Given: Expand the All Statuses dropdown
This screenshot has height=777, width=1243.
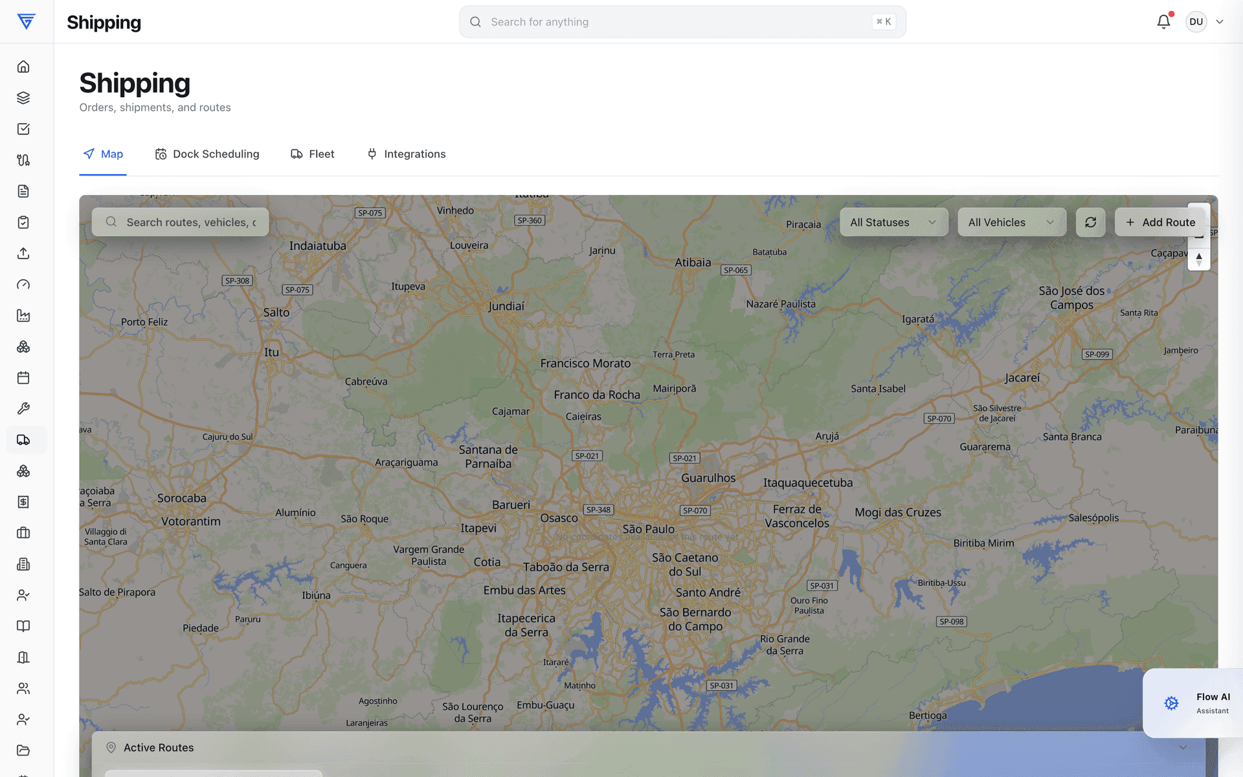Looking at the screenshot, I should (x=894, y=222).
